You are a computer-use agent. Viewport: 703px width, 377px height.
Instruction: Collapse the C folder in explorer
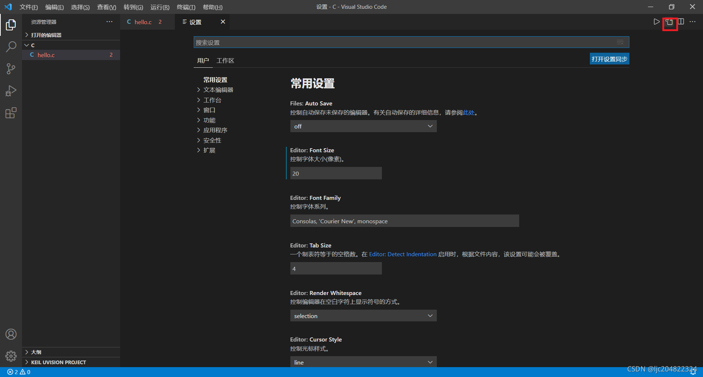pyautogui.click(x=71, y=45)
